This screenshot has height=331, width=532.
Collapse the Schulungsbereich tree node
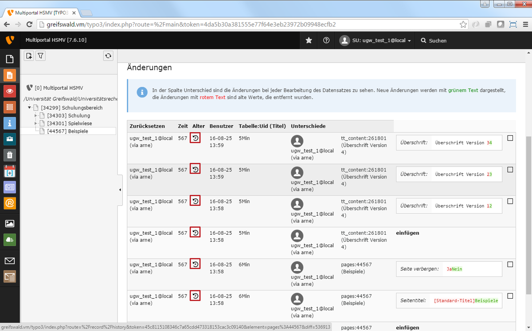pos(30,108)
